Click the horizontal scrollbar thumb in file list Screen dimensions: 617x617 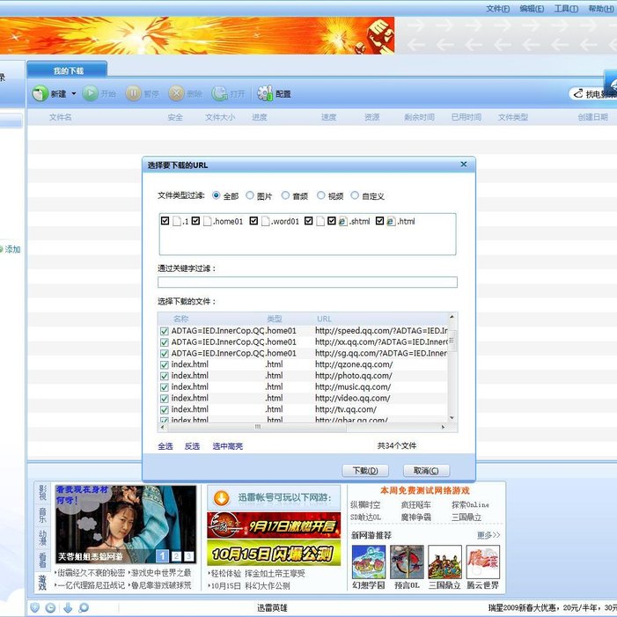pyautogui.click(x=256, y=427)
